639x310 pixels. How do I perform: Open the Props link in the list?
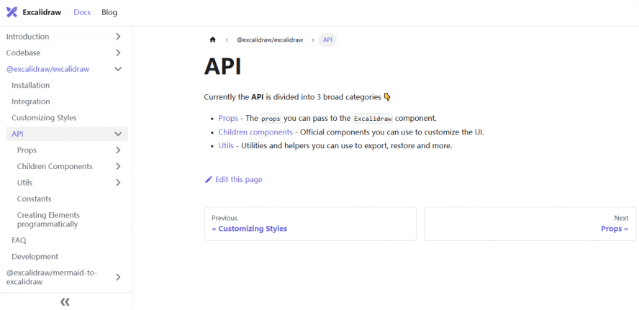228,118
